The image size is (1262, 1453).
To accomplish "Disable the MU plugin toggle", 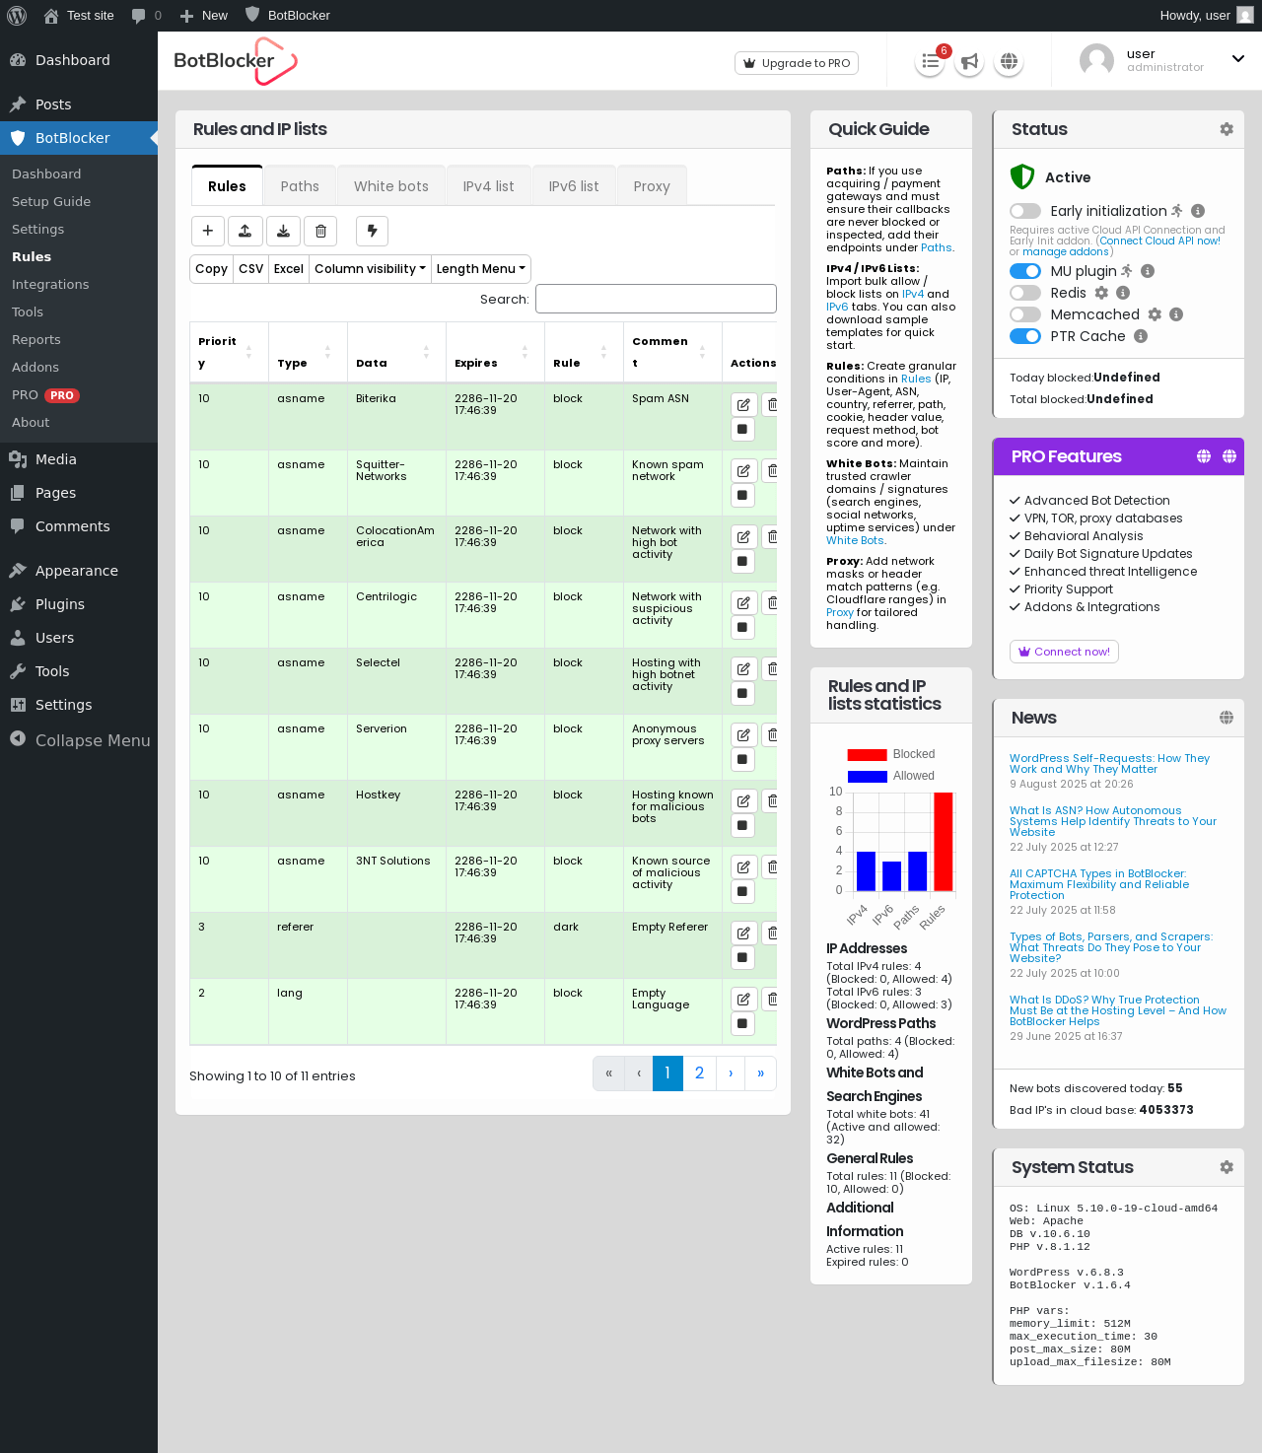I will (1025, 271).
